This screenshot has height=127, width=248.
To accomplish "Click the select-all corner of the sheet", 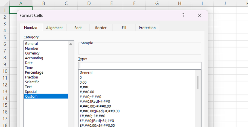I will [x=5, y=3].
